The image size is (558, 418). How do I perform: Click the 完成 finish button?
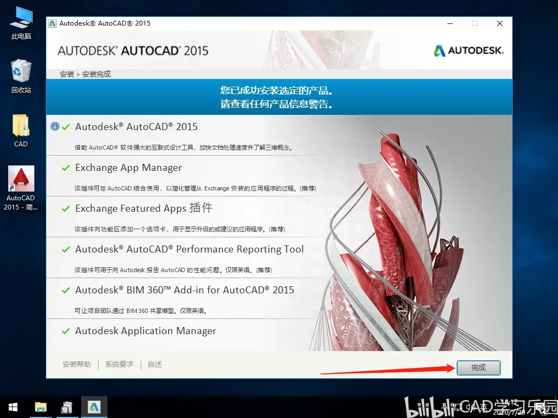[478, 367]
